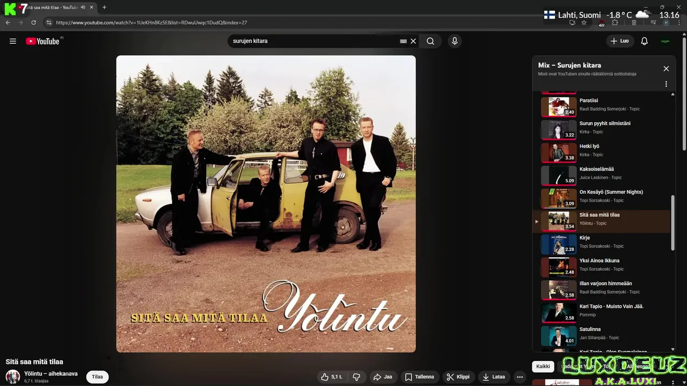Open the media controls music-note icon
This screenshot has width=687, height=386.
pos(653,23)
